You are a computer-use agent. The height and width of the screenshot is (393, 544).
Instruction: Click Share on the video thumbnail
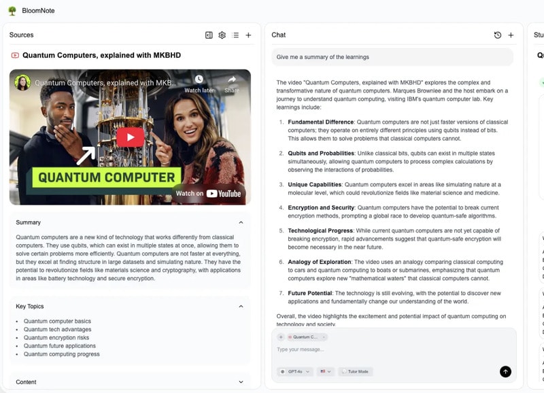click(x=232, y=83)
